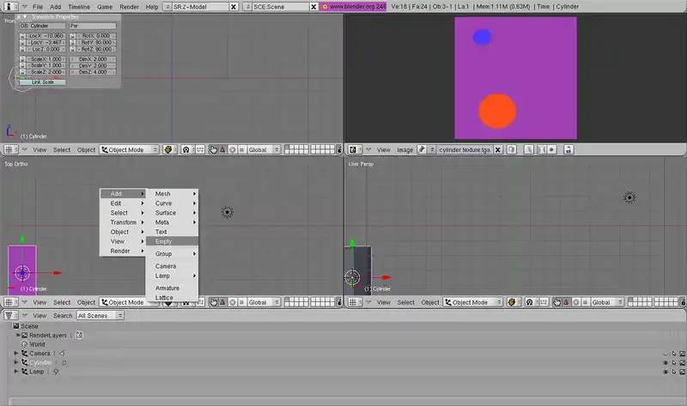This screenshot has height=406, width=687.
Task: Click the blender.org link in header
Action: 352,6
